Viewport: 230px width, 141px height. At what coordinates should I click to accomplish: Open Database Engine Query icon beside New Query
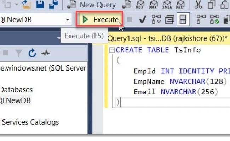point(127,5)
